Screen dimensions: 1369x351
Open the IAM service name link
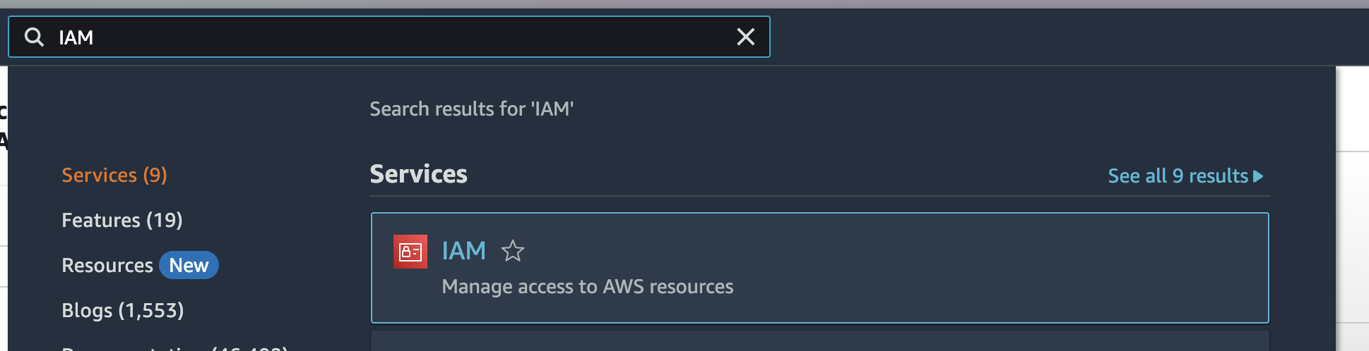coord(463,251)
